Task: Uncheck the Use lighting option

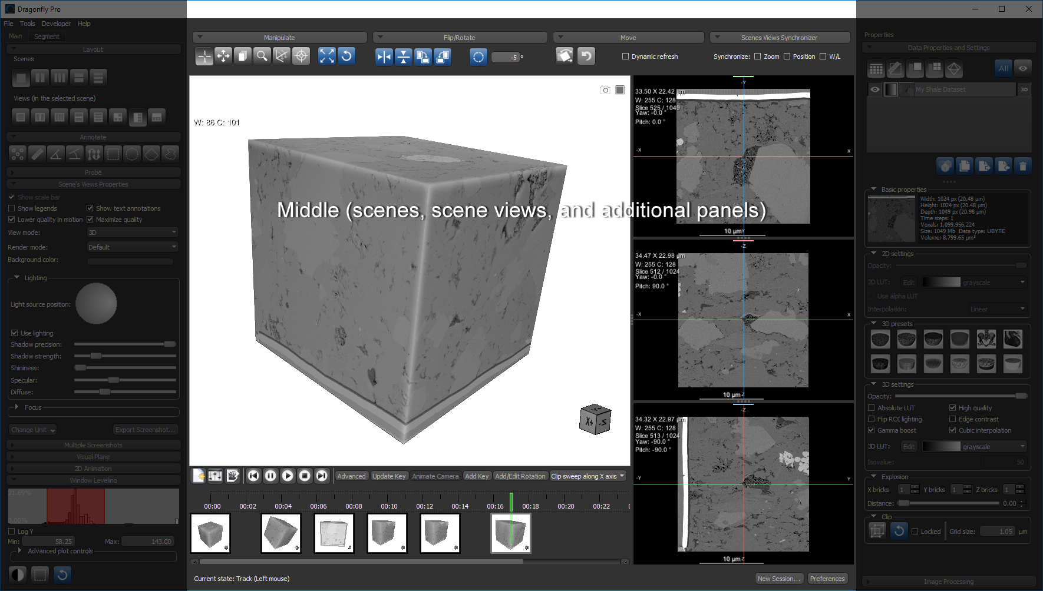Action: pyautogui.click(x=15, y=333)
